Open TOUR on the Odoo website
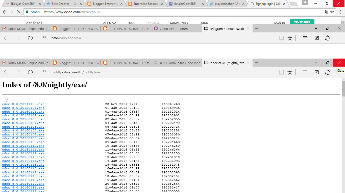345x193 pixels. point(131,23)
